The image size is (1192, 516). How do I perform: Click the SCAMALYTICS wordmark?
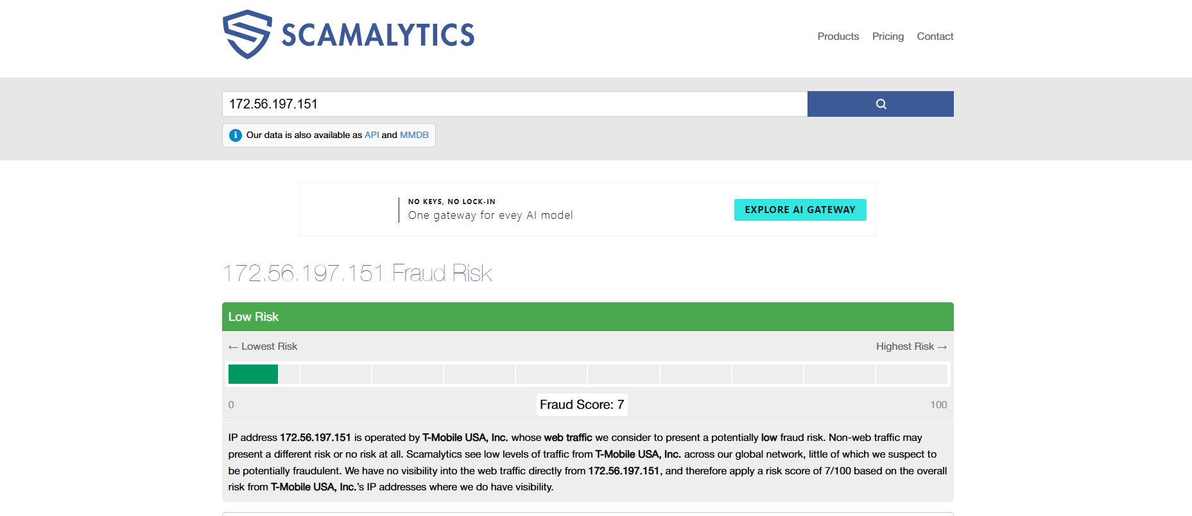[x=378, y=35]
